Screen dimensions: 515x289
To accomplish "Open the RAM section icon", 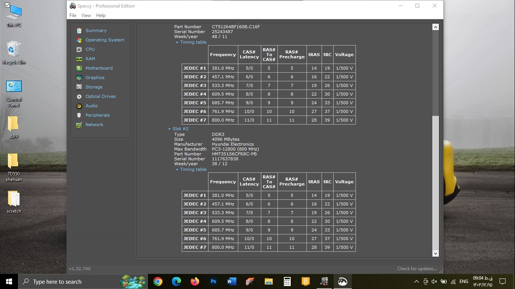I will click(x=79, y=59).
